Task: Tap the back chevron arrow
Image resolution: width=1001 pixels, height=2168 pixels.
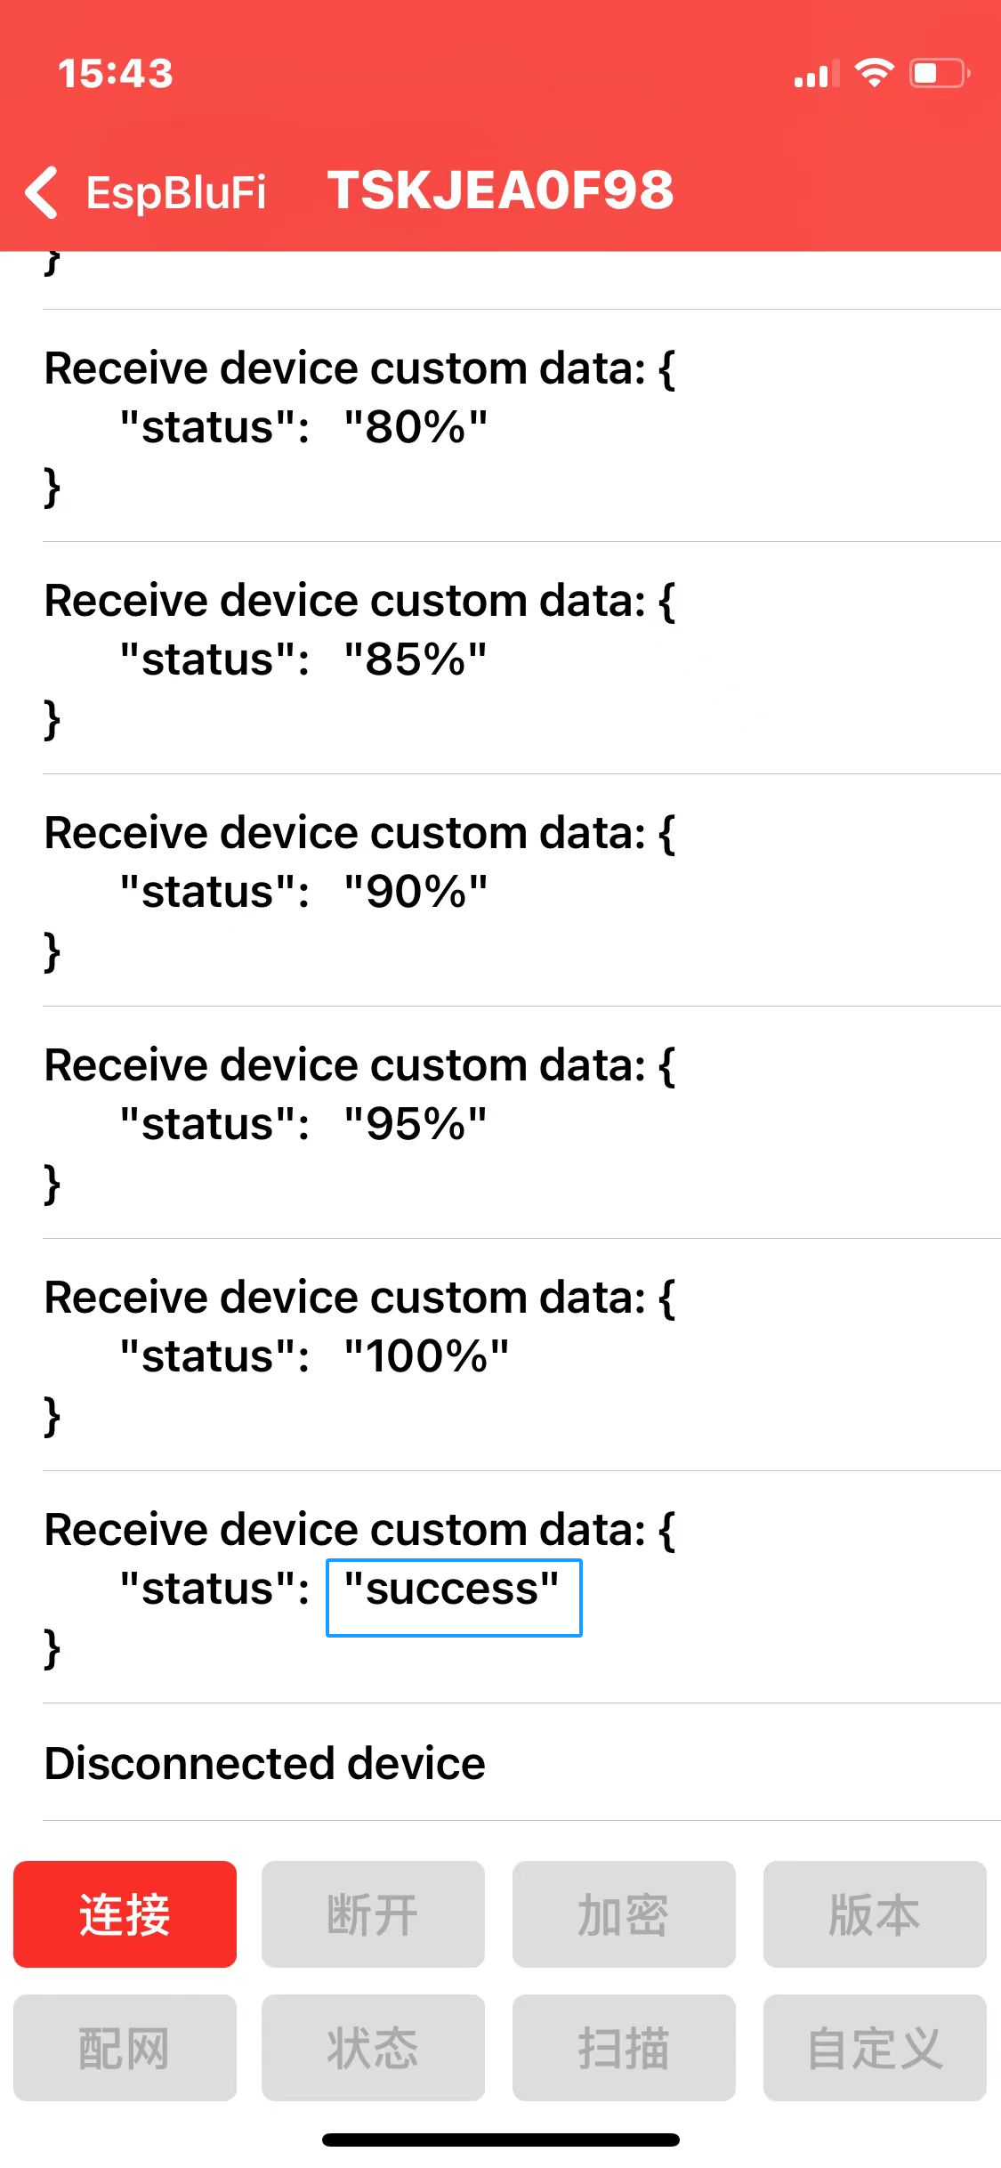Action: (42, 191)
